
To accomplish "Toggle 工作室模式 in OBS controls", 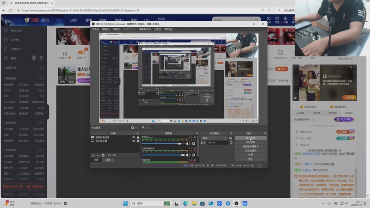I will pyautogui.click(x=251, y=151).
